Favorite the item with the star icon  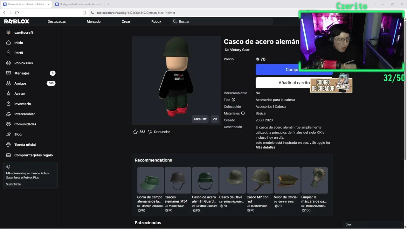pyautogui.click(x=135, y=132)
